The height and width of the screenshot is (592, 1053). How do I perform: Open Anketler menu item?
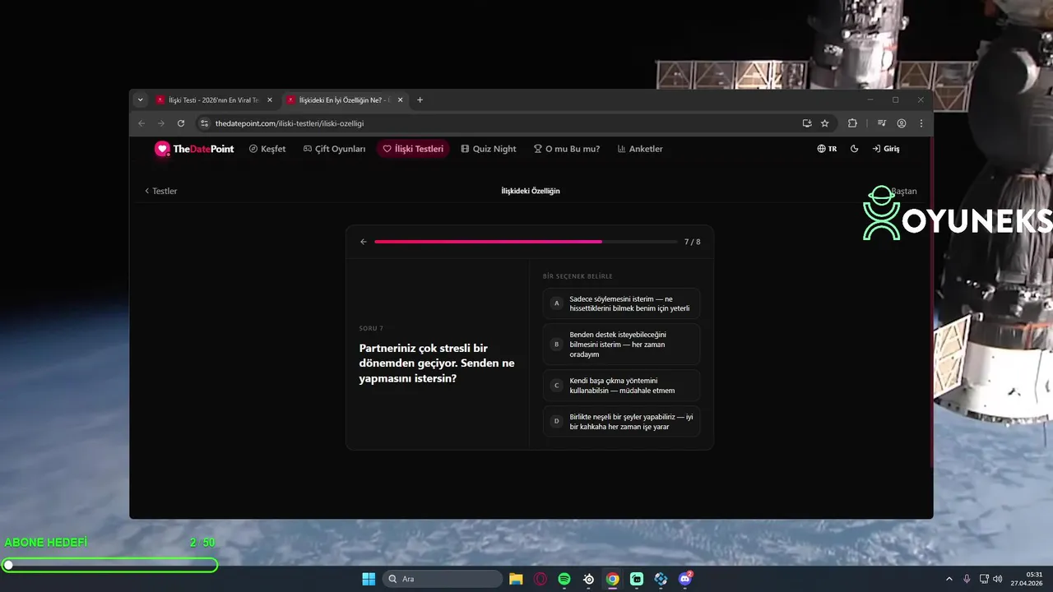(x=640, y=149)
